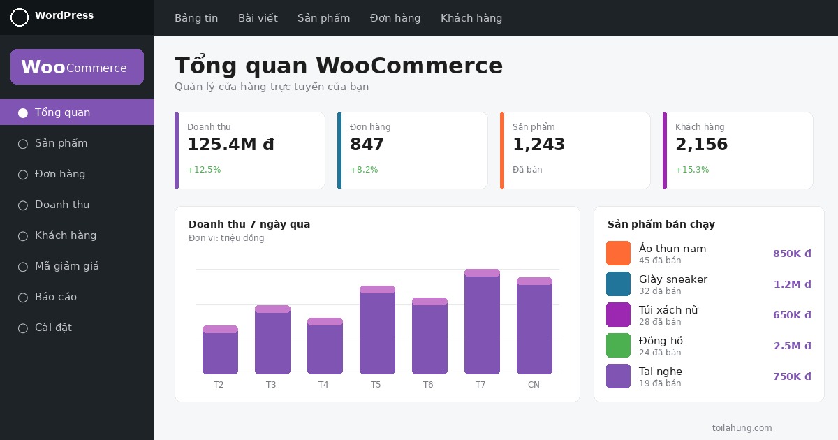Click the CN revenue bar
Image resolution: width=838 pixels, height=440 pixels.
coord(534,325)
